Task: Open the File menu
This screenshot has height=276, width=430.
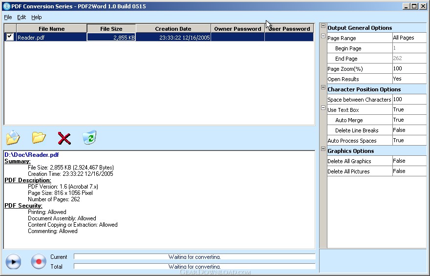Action: 8,17
